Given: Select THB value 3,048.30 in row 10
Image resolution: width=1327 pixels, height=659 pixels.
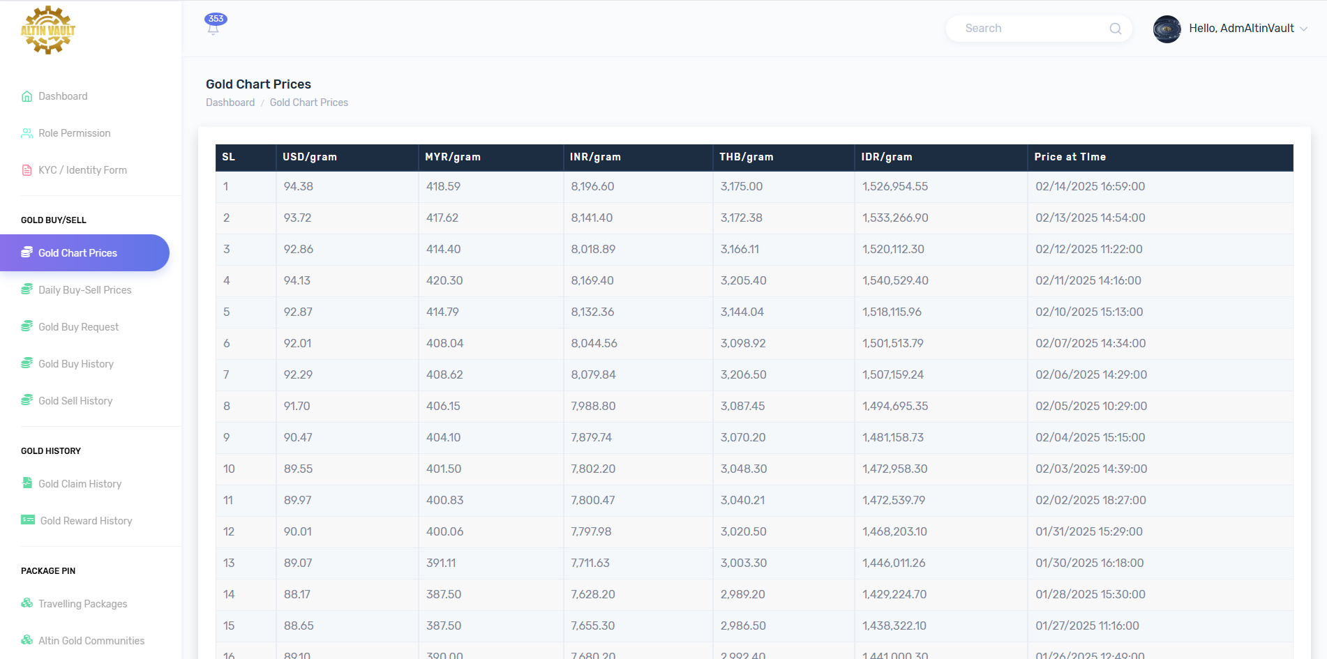Looking at the screenshot, I should (744, 469).
